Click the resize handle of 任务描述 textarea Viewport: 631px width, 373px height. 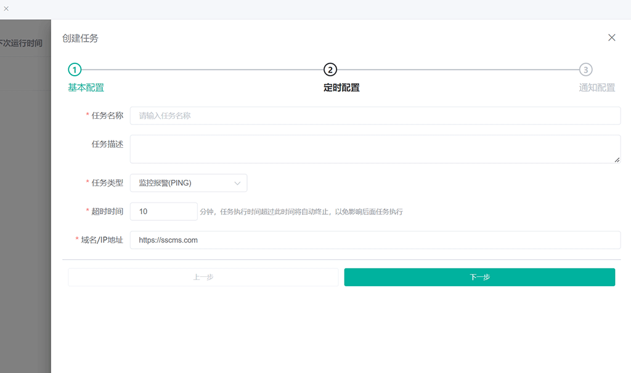click(x=617, y=160)
